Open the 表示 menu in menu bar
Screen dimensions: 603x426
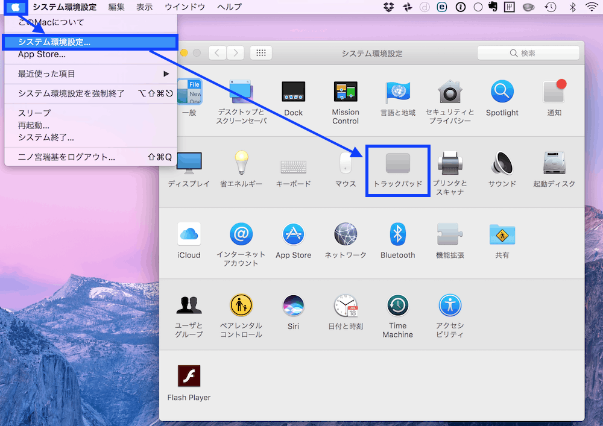(x=145, y=7)
